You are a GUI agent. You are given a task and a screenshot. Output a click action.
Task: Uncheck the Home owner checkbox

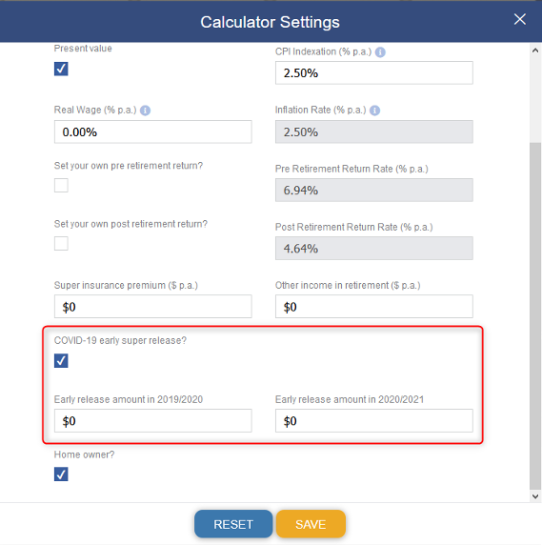(x=61, y=474)
